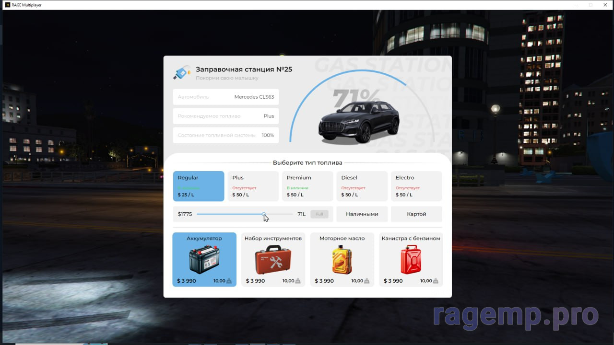Click the $1775 total price value
Screen dimensions: 614x345
point(185,214)
